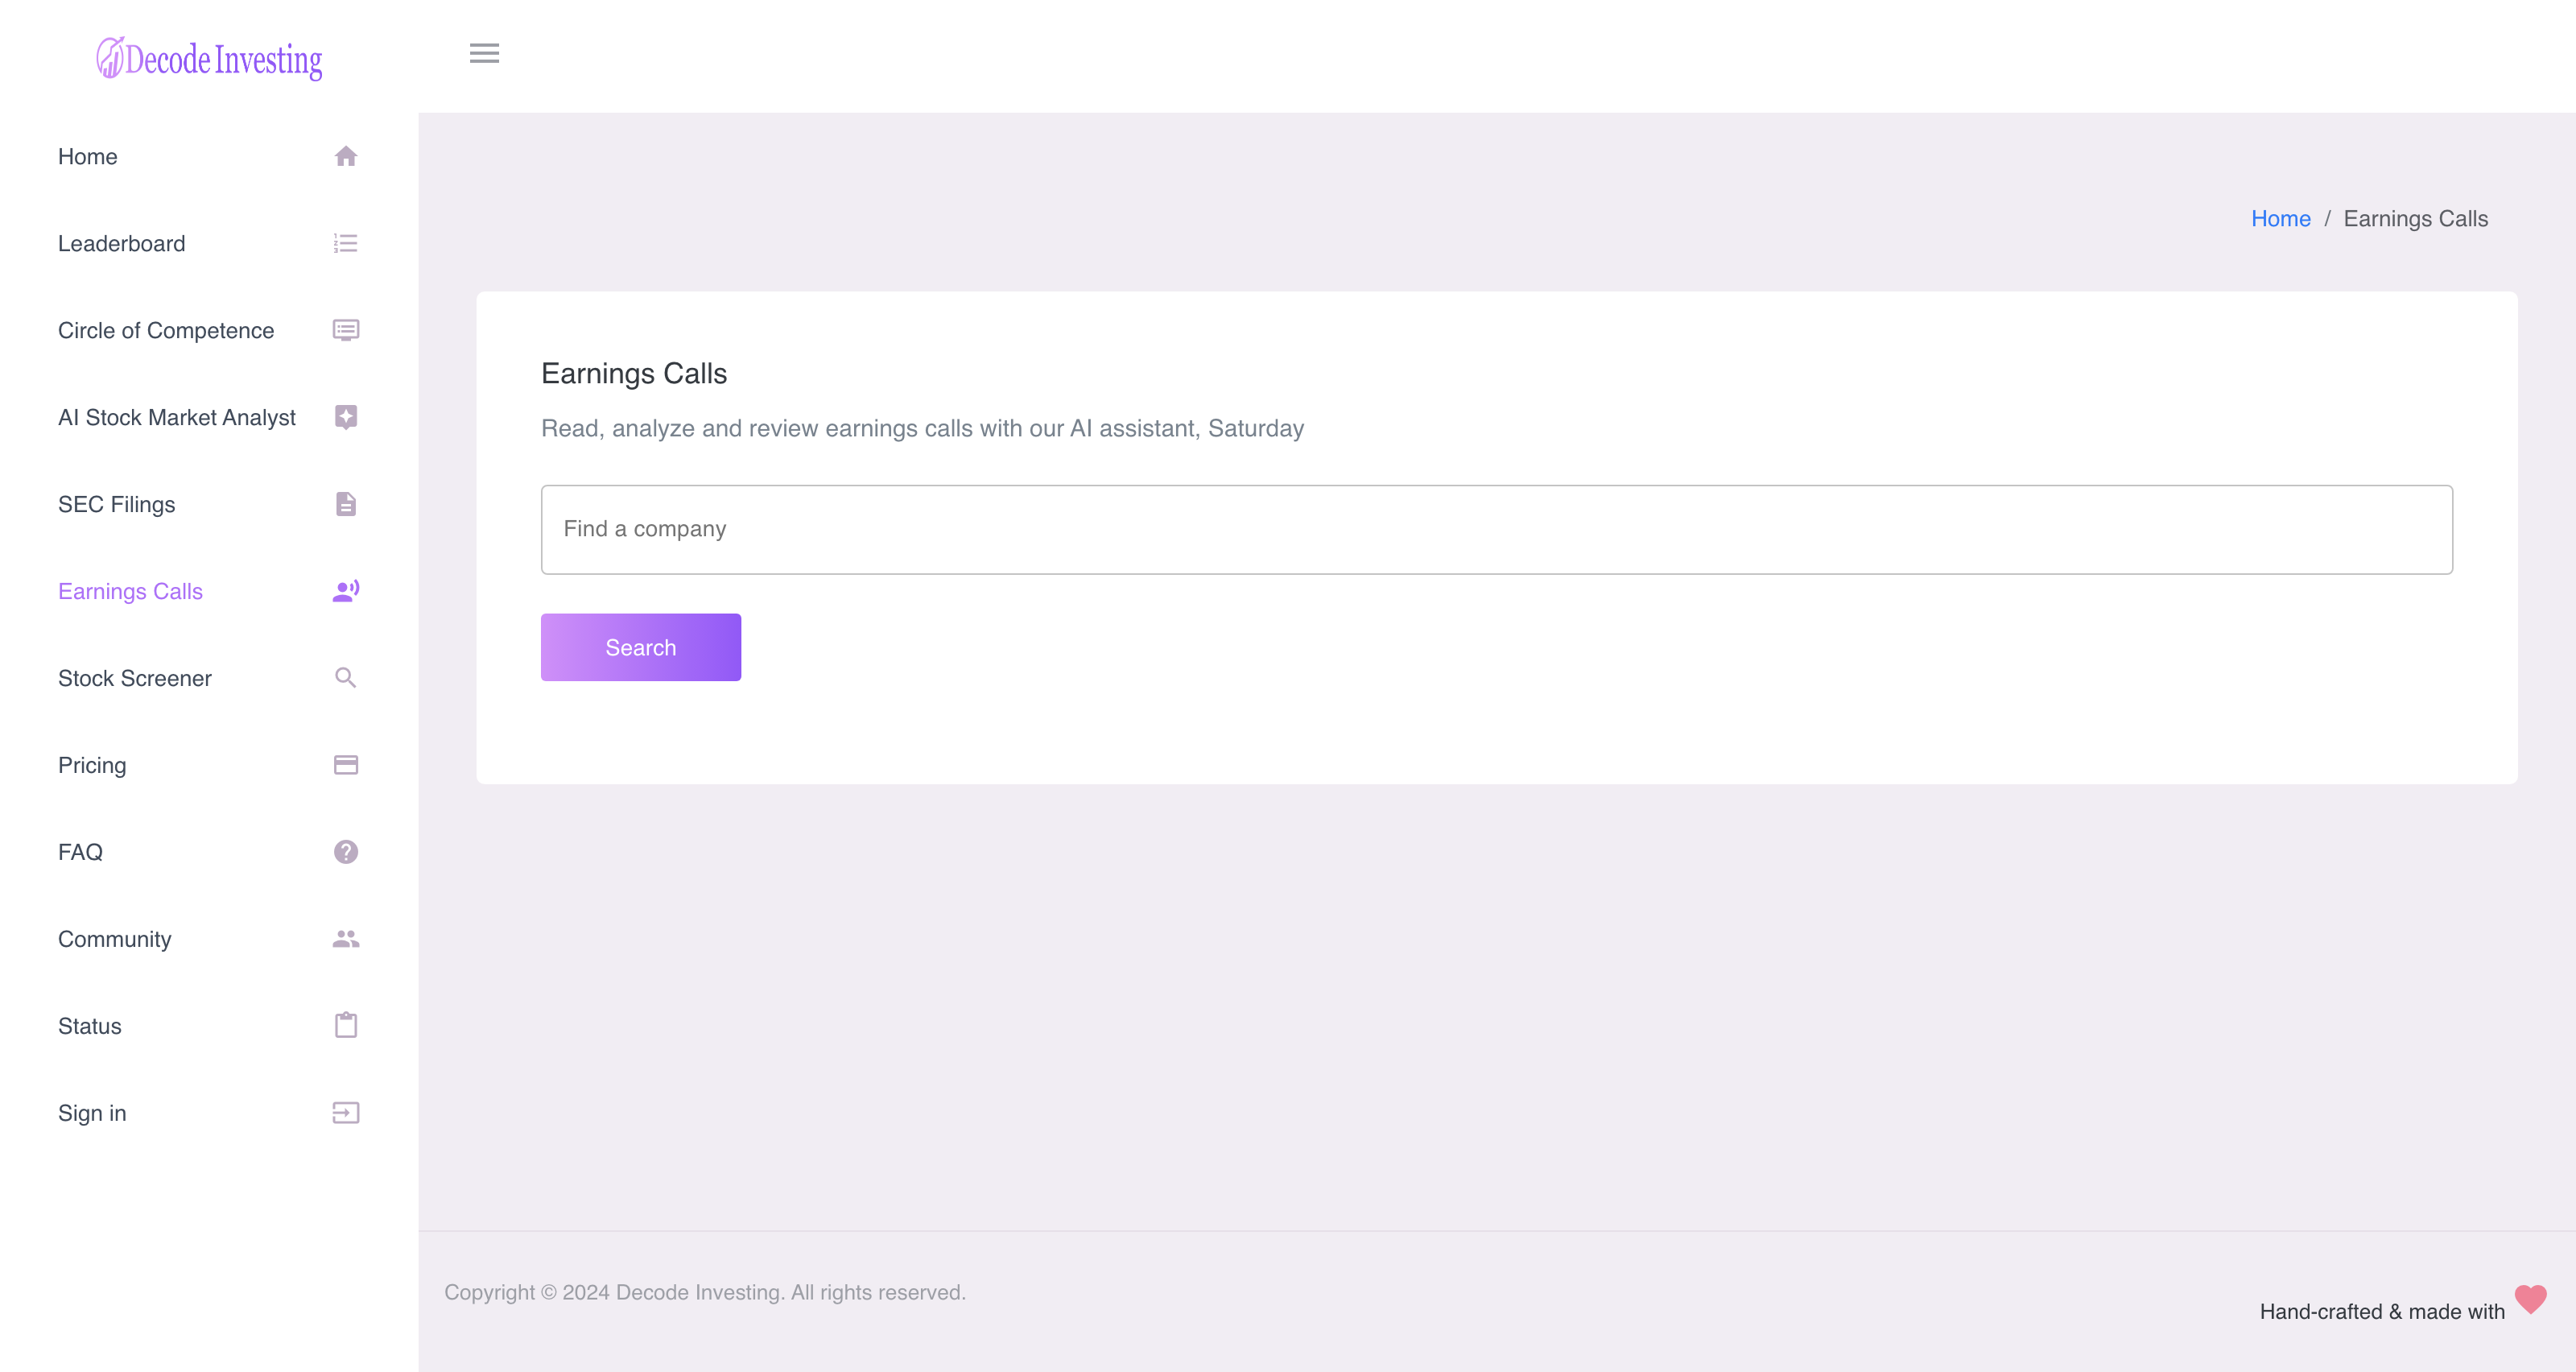Toggle the hamburger sidebar menu

pos(484,53)
